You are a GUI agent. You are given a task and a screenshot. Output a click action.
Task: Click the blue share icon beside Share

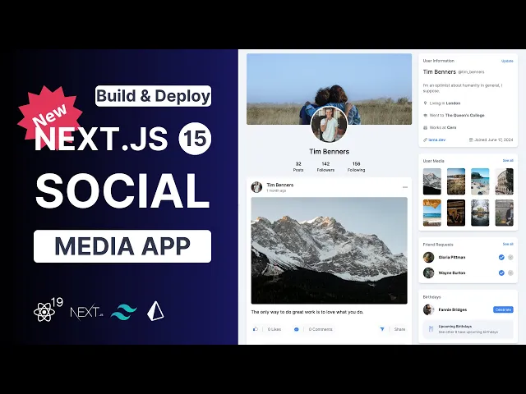(382, 329)
